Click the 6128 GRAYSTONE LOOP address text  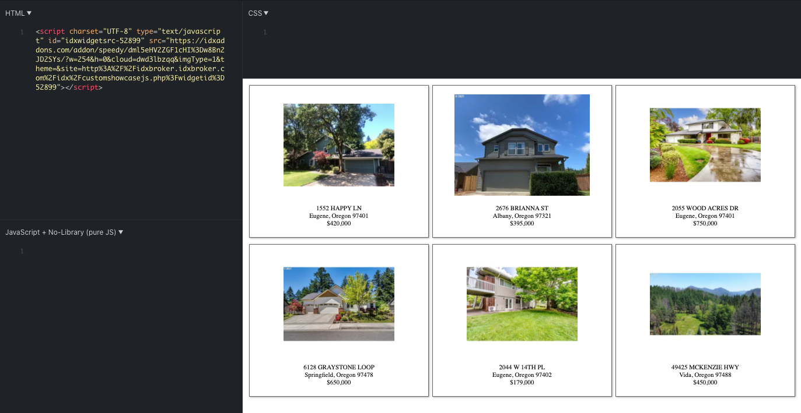pos(338,367)
